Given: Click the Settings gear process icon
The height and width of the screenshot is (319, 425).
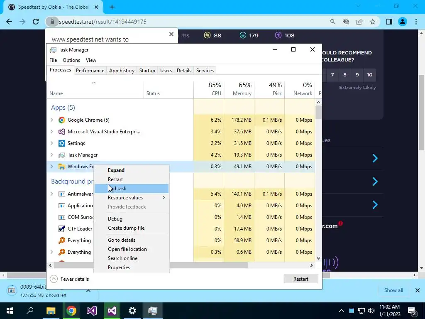Looking at the screenshot, I should (62, 143).
